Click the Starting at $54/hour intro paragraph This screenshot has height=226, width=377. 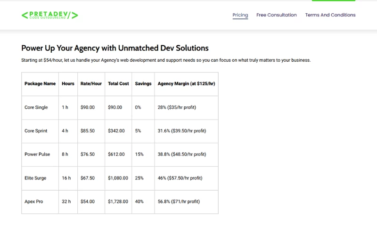point(166,60)
